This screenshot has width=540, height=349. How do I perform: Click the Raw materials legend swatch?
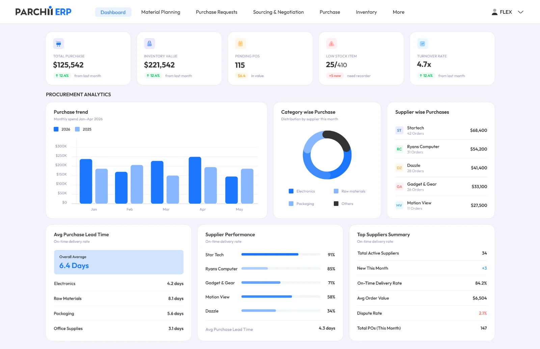(336, 191)
